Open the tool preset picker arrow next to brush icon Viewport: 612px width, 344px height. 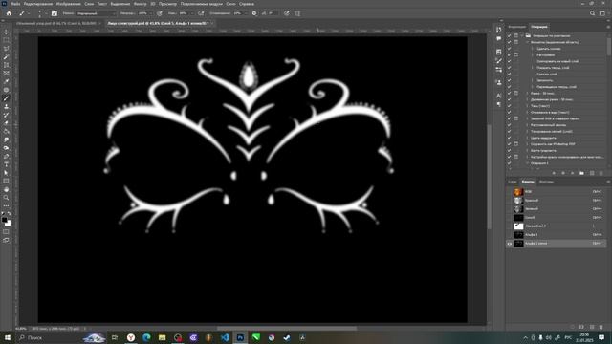click(x=28, y=13)
